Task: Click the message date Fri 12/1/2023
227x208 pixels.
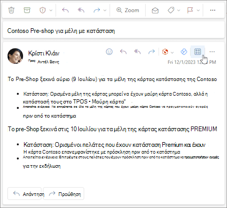Action: 192,62
